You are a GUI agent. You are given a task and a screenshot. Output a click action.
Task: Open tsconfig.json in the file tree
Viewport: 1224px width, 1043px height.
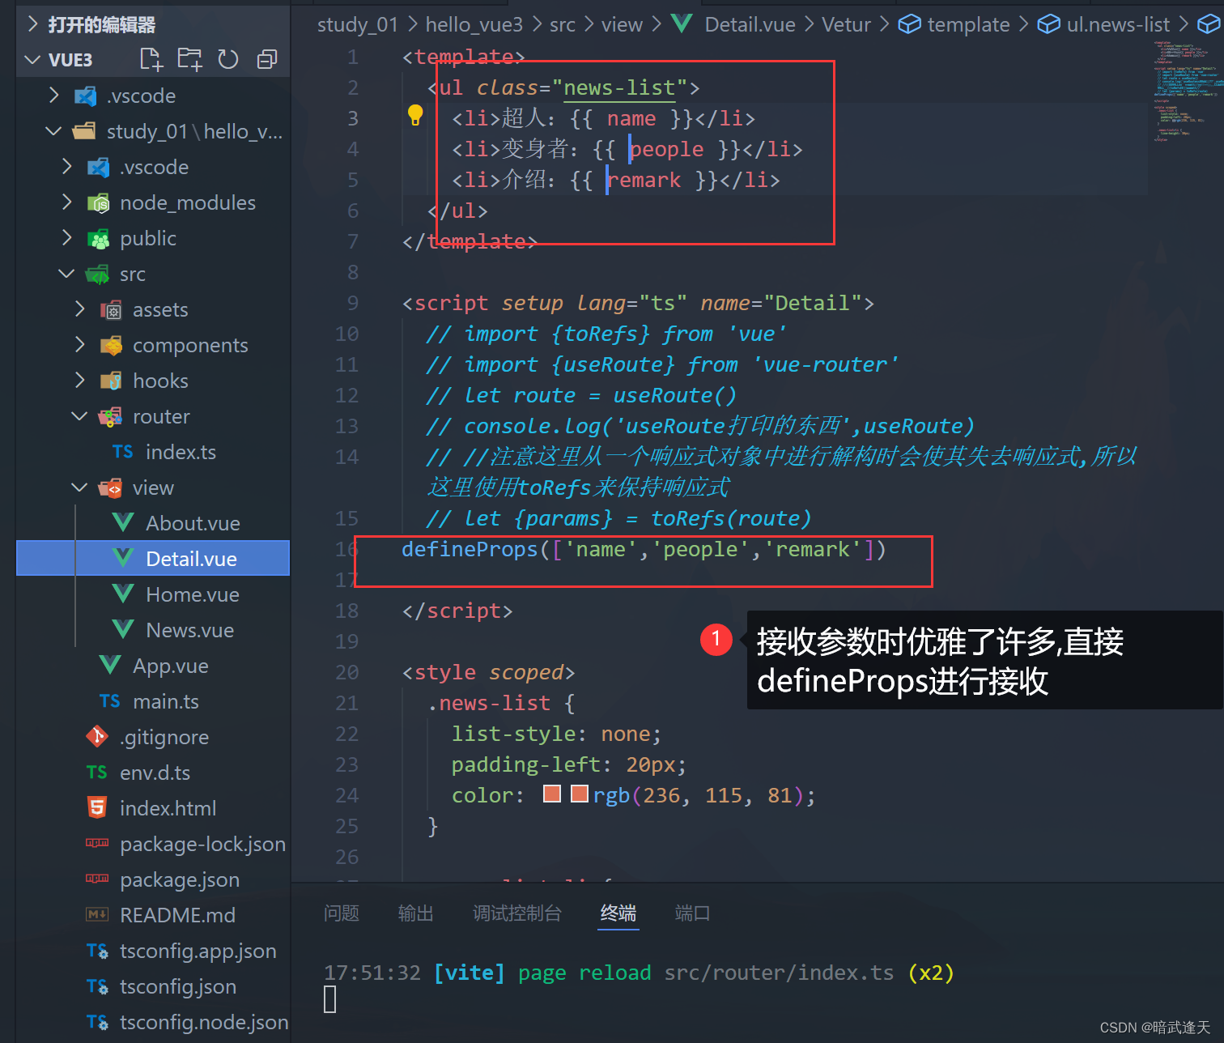click(x=153, y=986)
